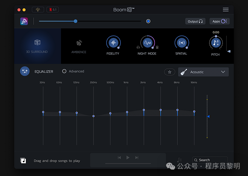
Task: Toggle the Equalizer on/off icon
Action: click(x=25, y=71)
